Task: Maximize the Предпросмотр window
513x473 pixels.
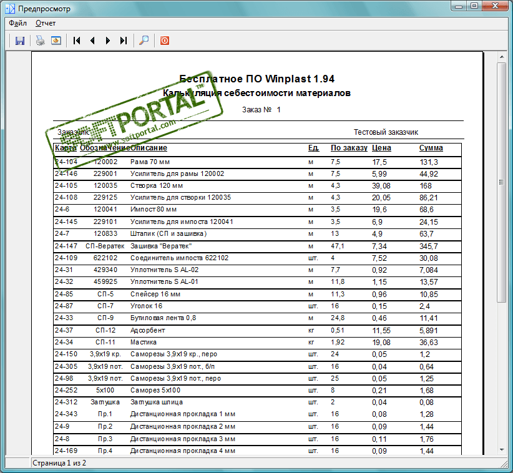Action: click(475, 6)
